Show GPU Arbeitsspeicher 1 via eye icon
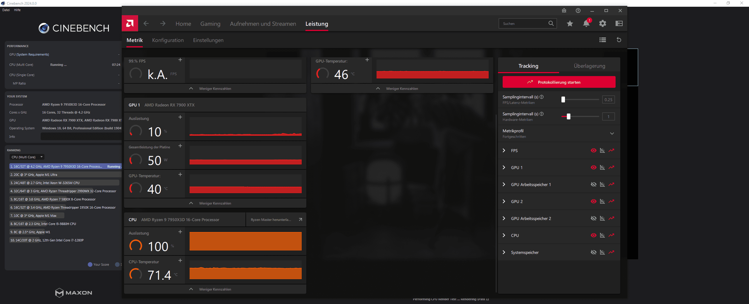The width and height of the screenshot is (749, 304). [x=593, y=184]
